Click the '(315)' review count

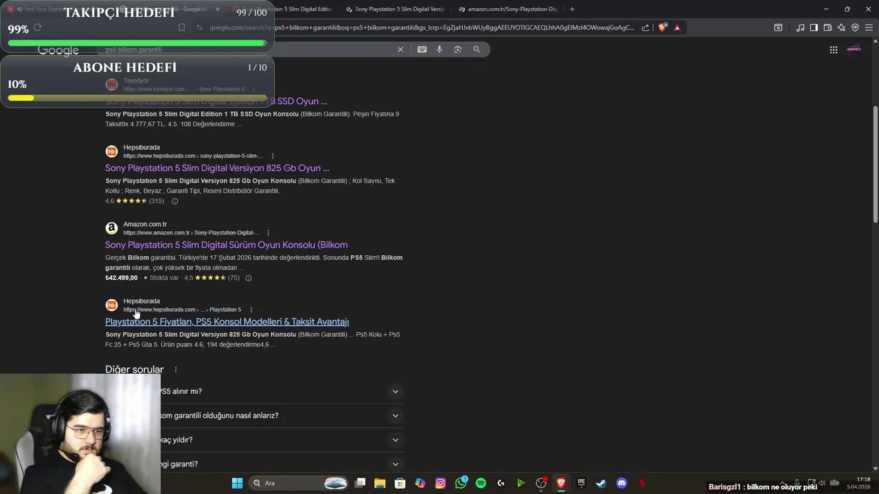click(x=157, y=201)
